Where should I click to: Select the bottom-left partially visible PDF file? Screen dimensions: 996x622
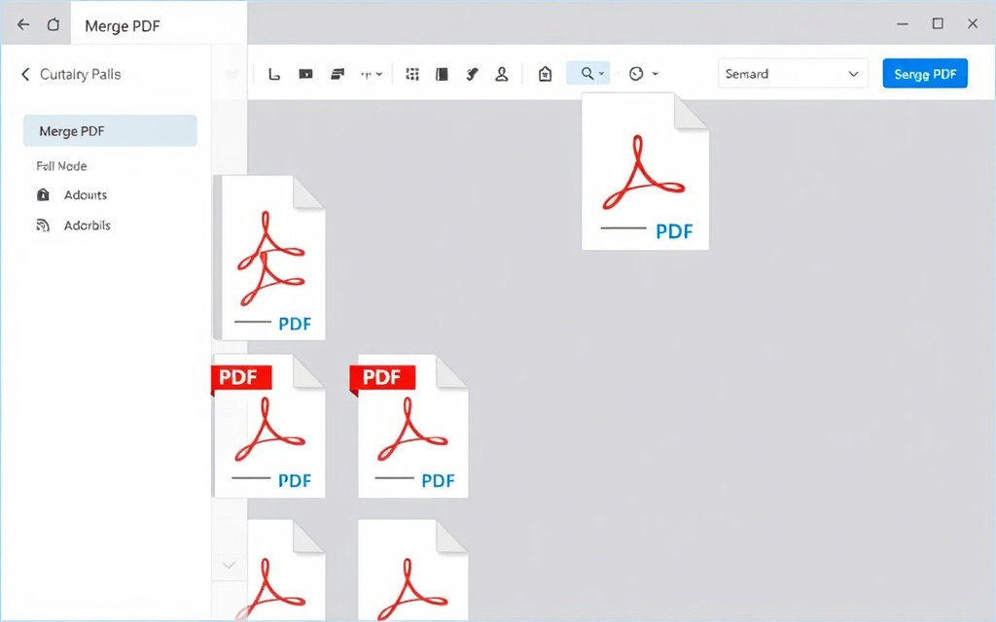[x=279, y=570]
